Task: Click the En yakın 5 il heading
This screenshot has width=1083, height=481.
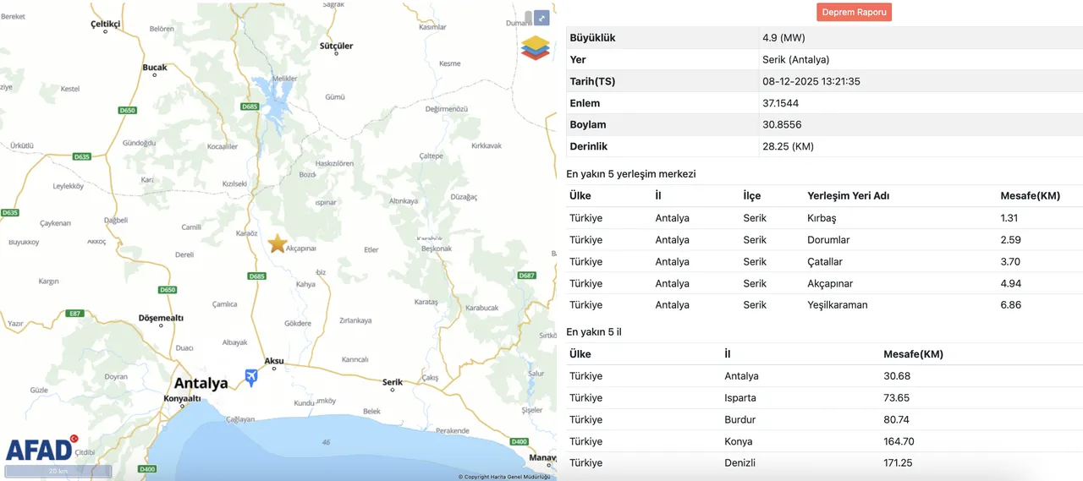Action: pyautogui.click(x=593, y=331)
